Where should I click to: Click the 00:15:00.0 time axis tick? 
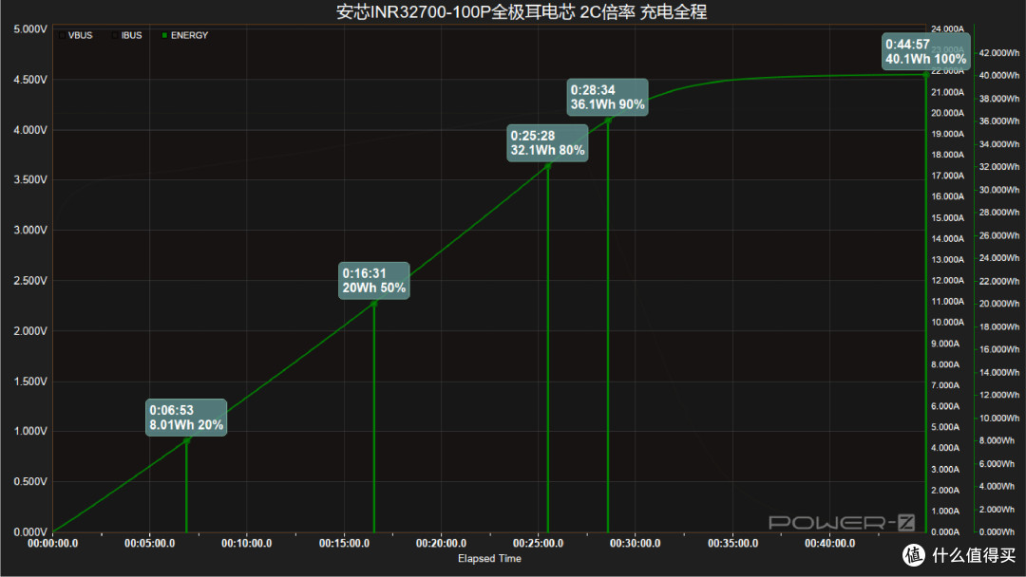click(x=344, y=544)
